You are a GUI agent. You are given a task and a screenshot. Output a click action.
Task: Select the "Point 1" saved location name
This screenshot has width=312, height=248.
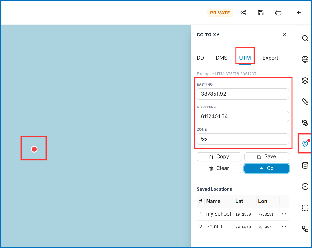tap(214, 227)
